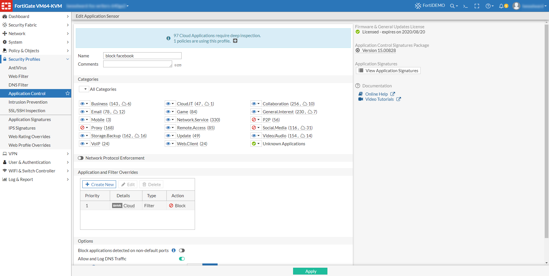Open the Email category action dropdown
549x276 pixels.
tap(84, 112)
